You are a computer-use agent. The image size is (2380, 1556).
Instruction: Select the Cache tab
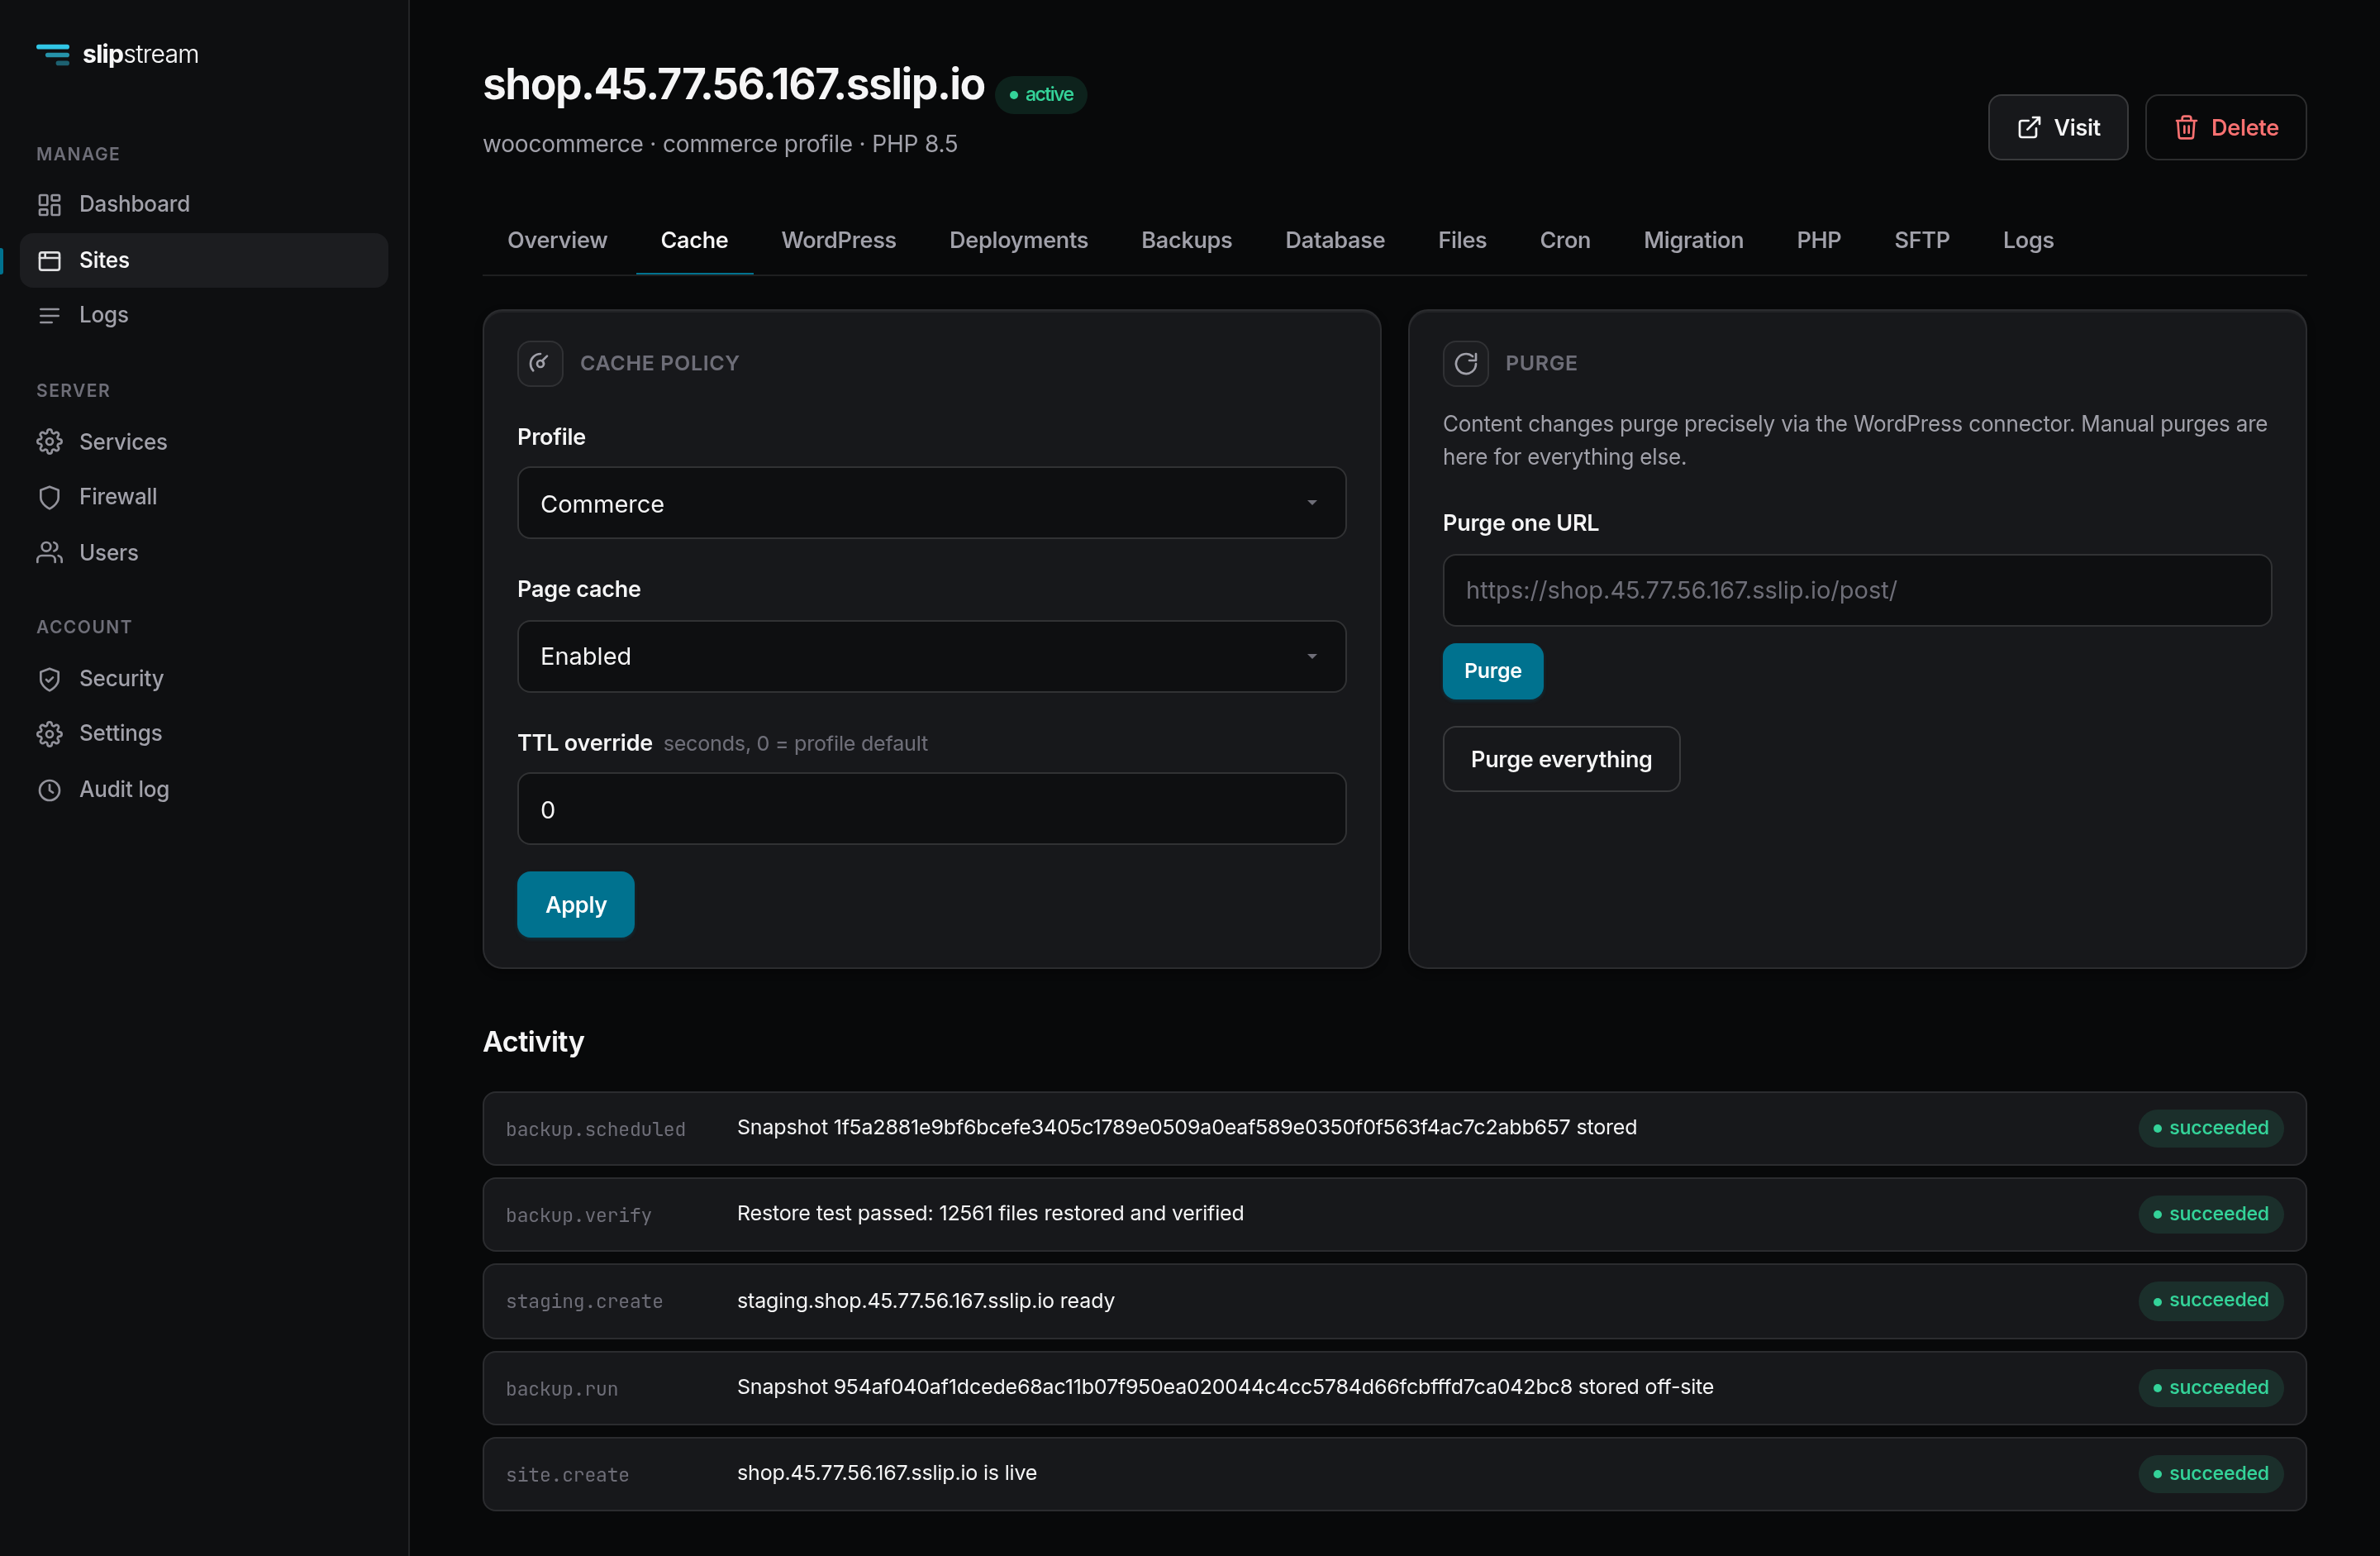pyautogui.click(x=694, y=240)
